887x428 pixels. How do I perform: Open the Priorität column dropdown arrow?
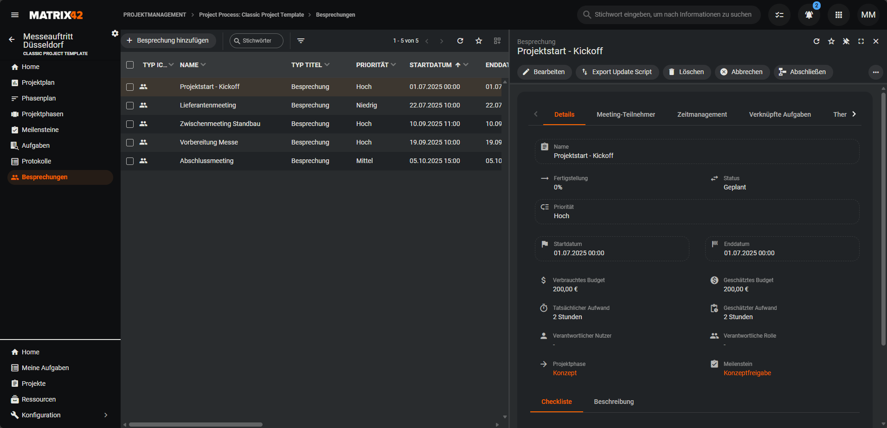click(393, 65)
